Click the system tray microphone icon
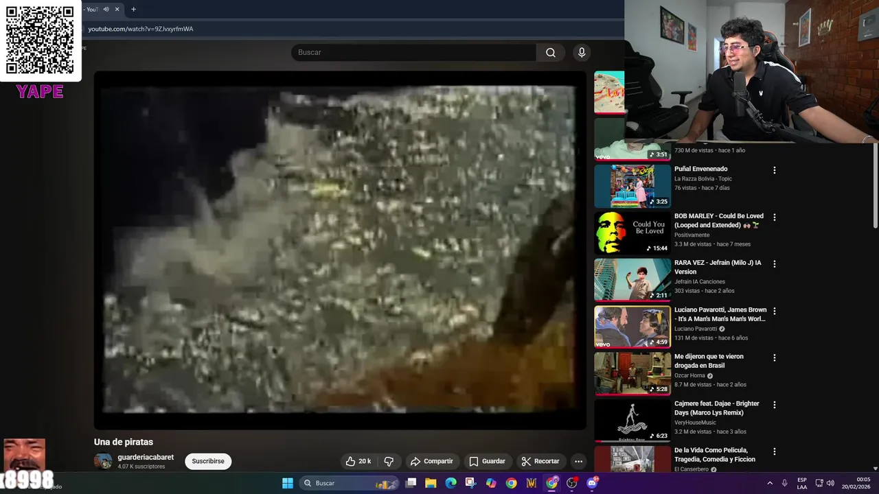Viewport: 879px width, 494px height. (x=784, y=483)
